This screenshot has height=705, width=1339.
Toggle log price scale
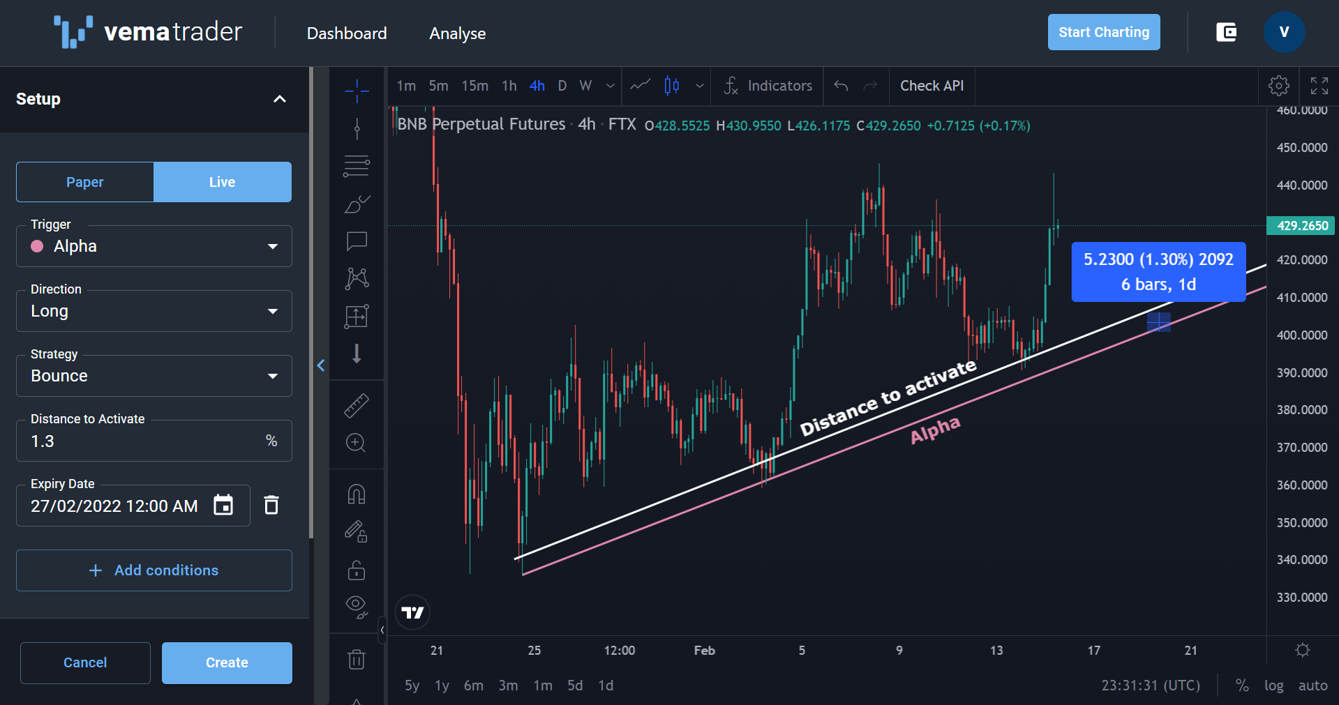(1274, 685)
